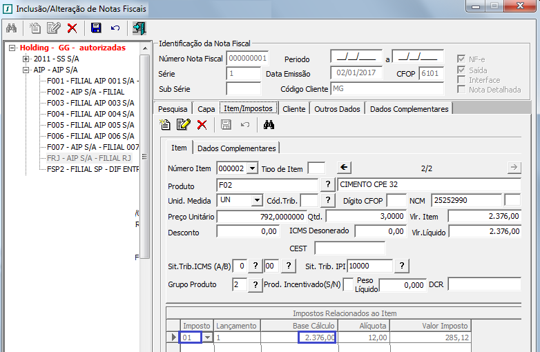Screen dimensions: 540x352
Task: Toggle the Prod. Incentivado checkbox
Action: coord(348,284)
